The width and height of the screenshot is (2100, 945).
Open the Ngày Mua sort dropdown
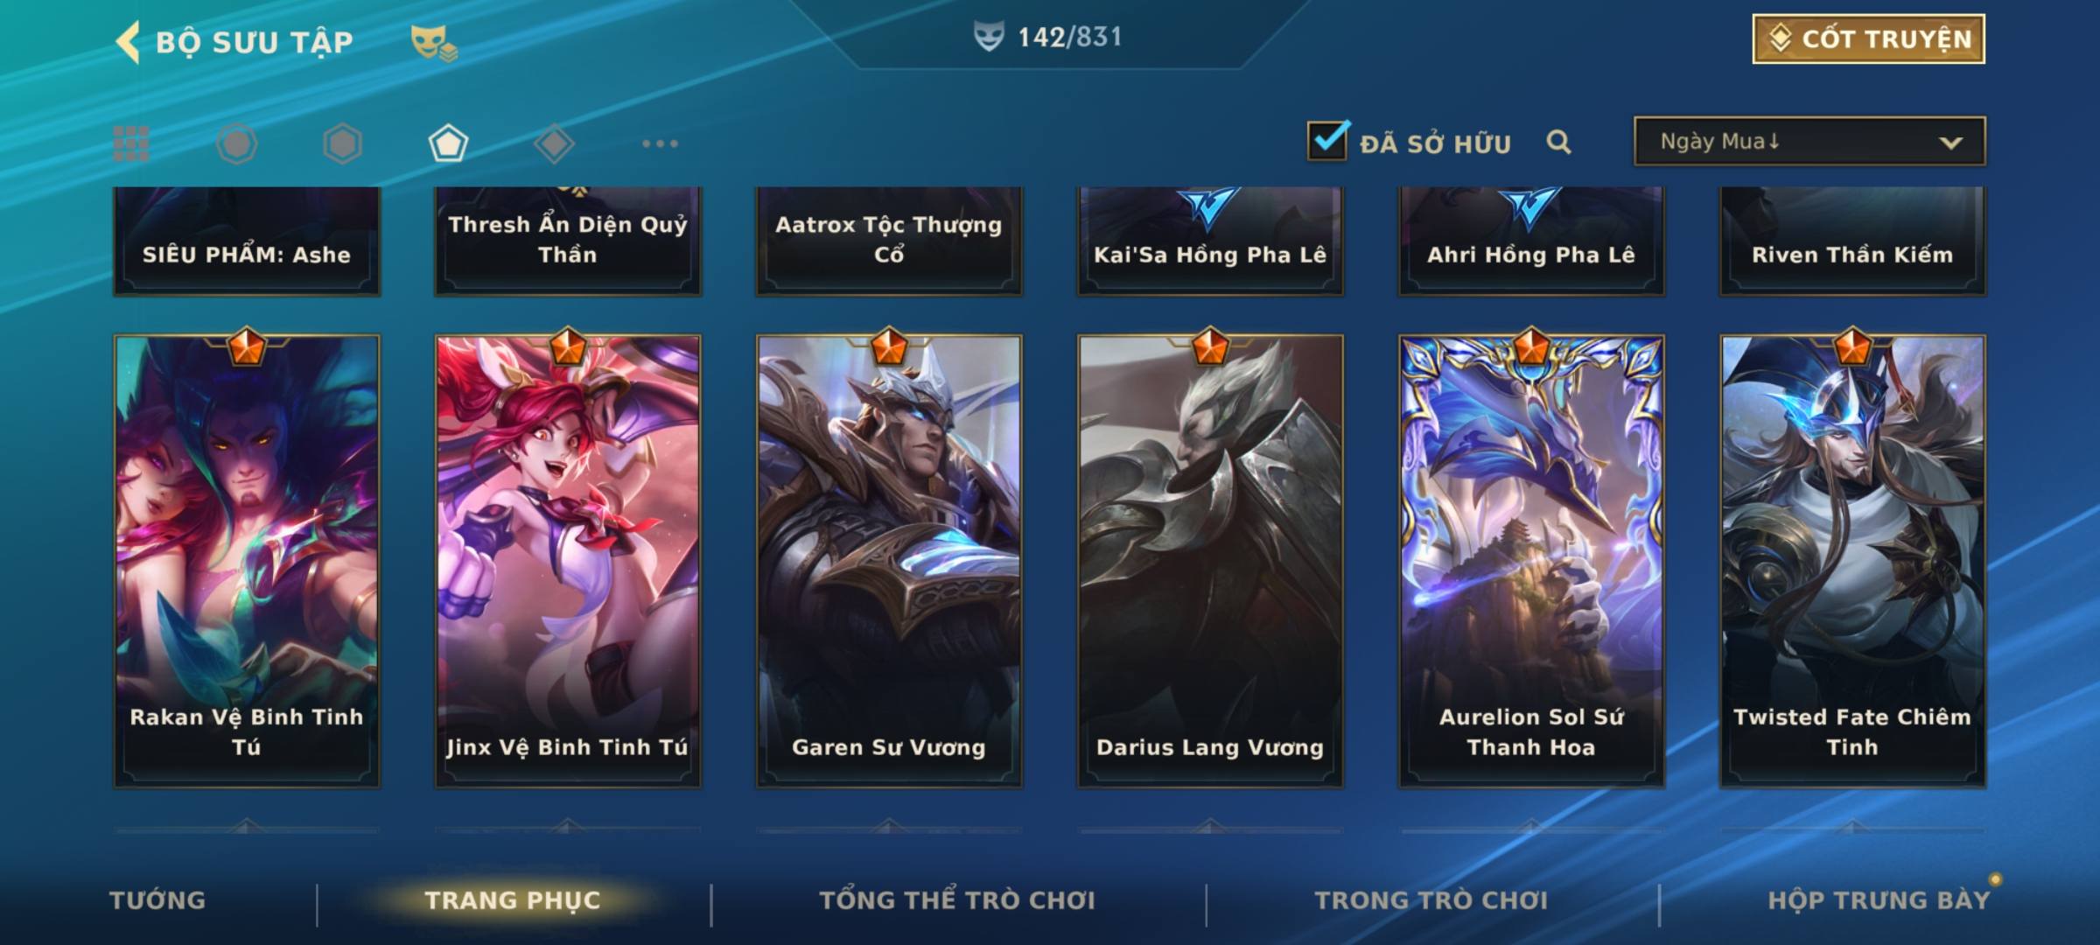point(1809,141)
